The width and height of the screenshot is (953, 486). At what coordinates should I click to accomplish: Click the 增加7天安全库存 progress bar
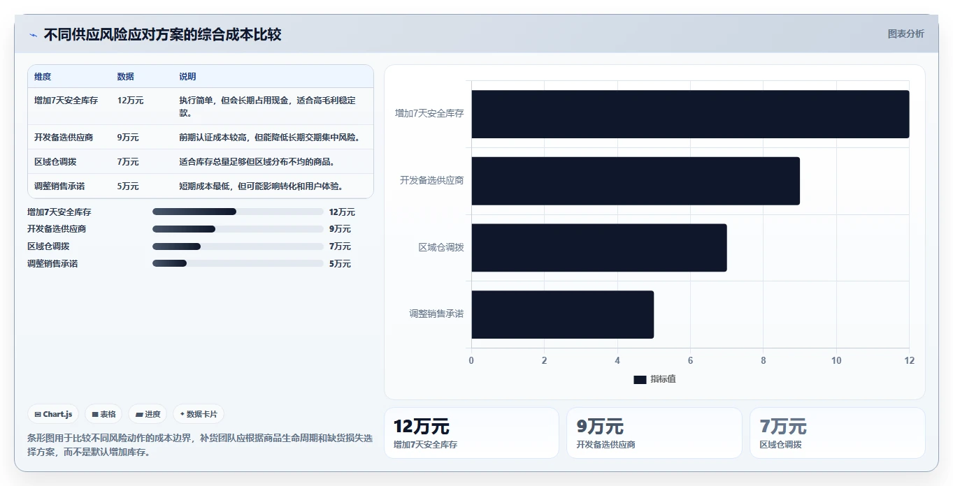click(238, 212)
